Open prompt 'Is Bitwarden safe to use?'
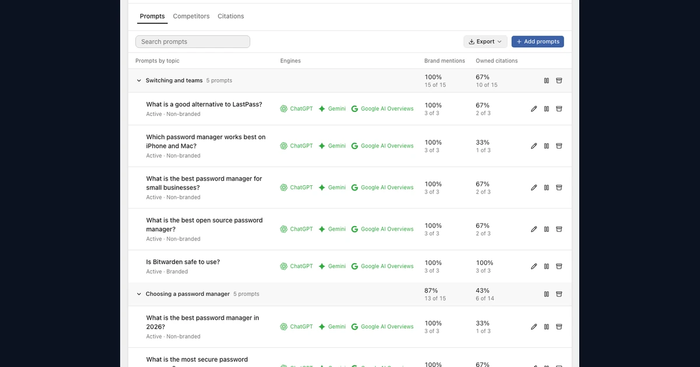 coord(183,262)
